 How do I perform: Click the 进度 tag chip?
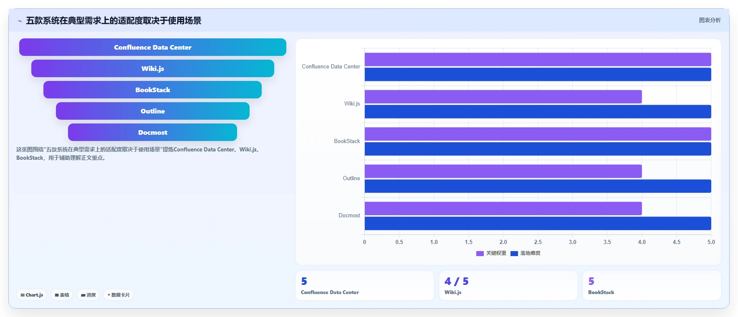88,295
